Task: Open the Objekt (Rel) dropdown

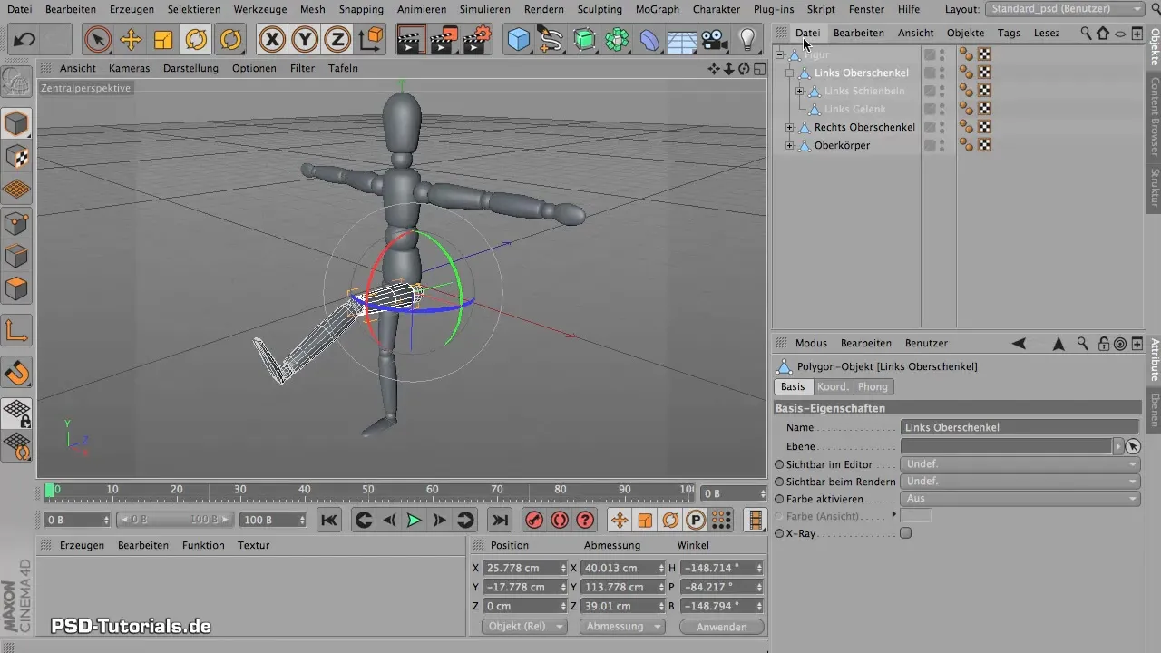Action: point(524,627)
